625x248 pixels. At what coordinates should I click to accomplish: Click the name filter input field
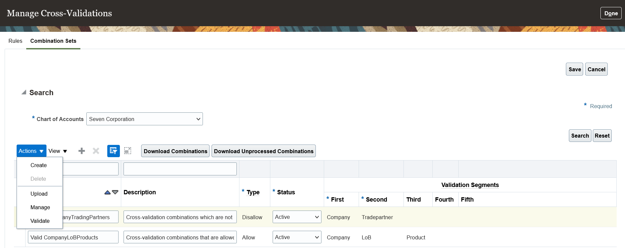[90, 169]
